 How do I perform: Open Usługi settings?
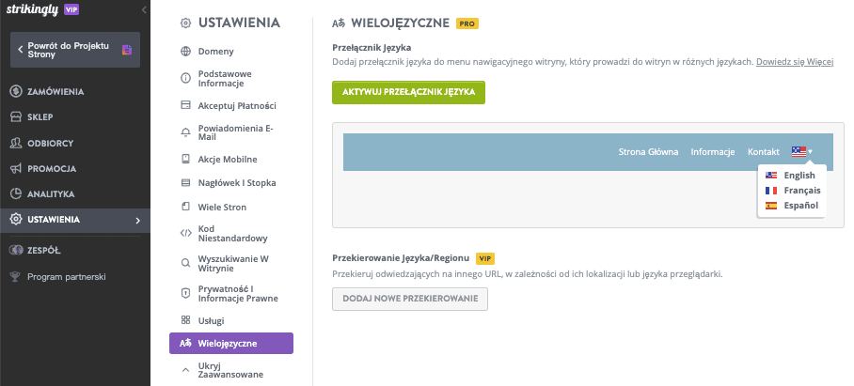coord(212,321)
